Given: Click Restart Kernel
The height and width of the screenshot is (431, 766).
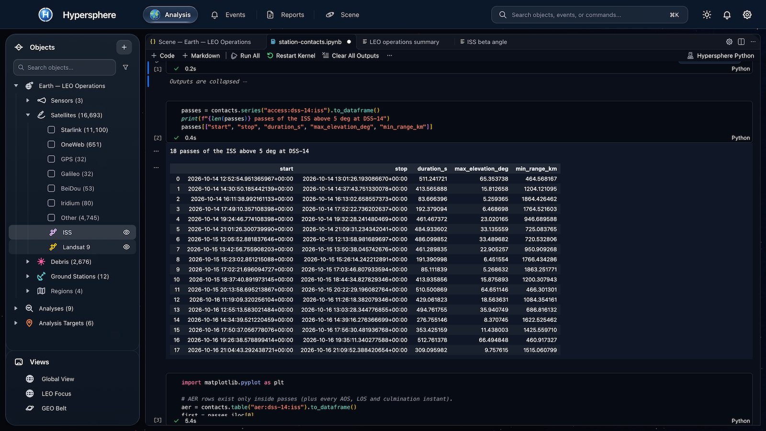Looking at the screenshot, I should pyautogui.click(x=291, y=56).
